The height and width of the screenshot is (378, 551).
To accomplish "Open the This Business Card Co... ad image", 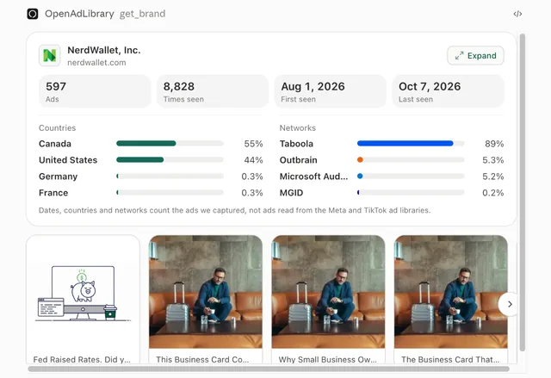I will [x=206, y=292].
